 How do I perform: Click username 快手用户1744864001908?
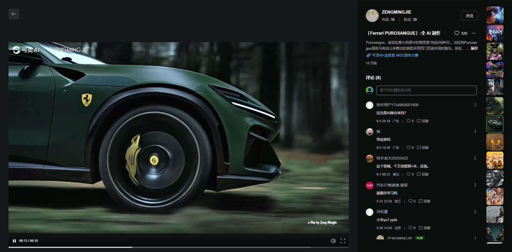tap(397, 105)
